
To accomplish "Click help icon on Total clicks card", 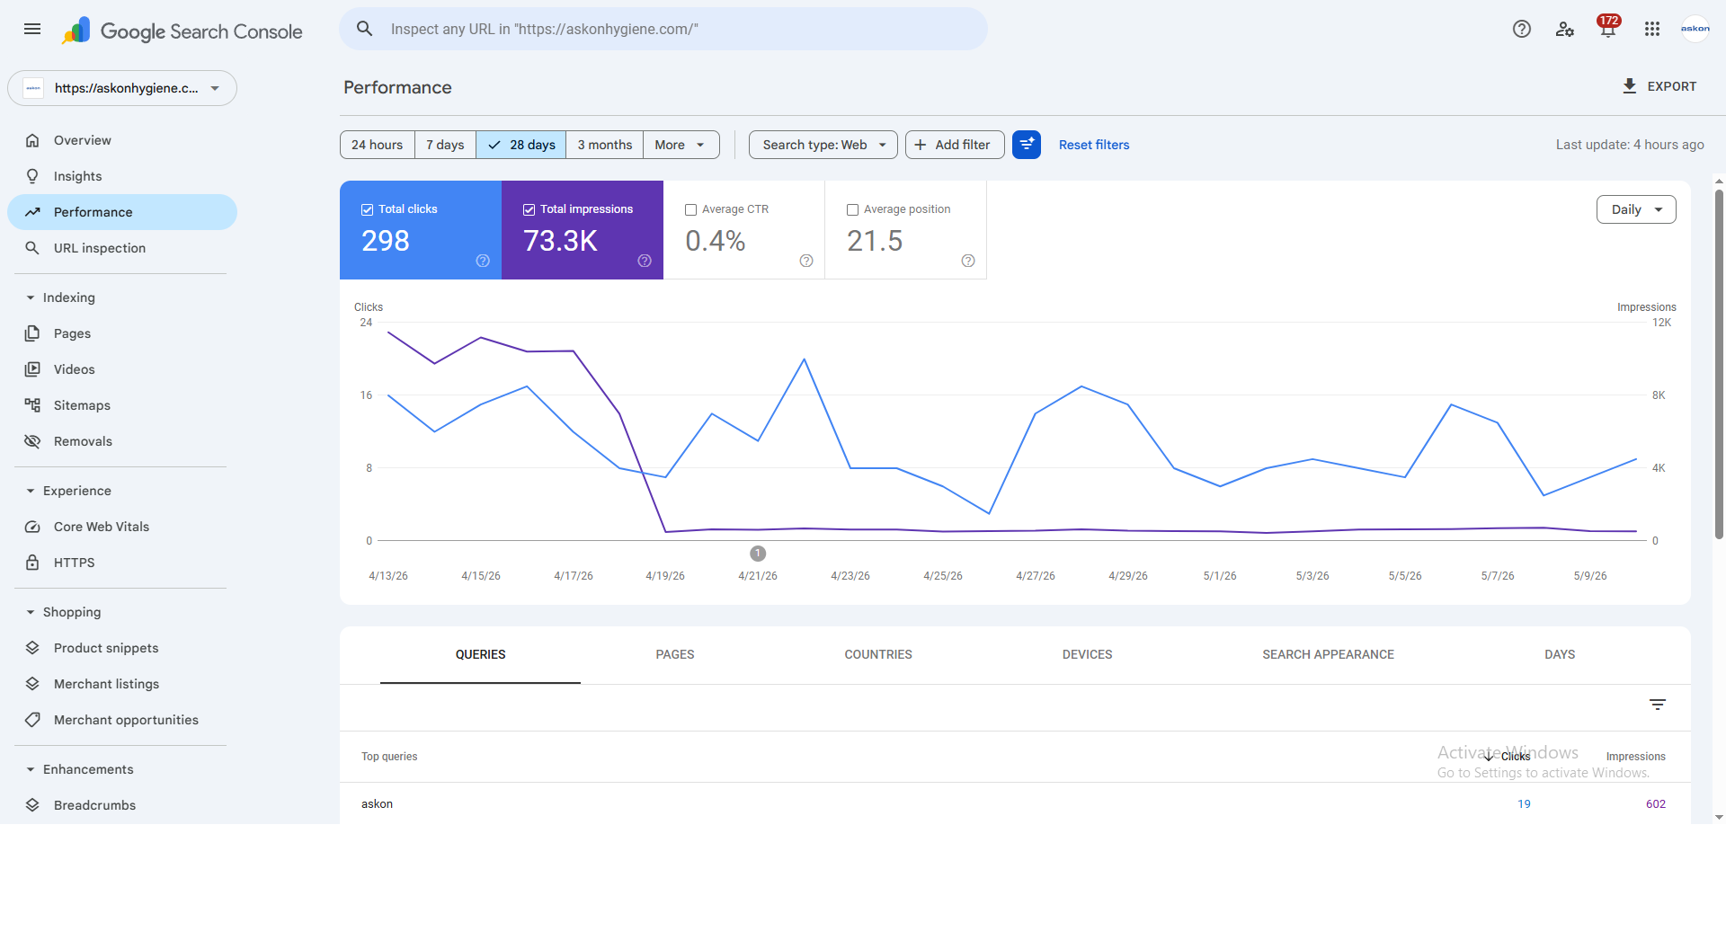I will tap(483, 261).
